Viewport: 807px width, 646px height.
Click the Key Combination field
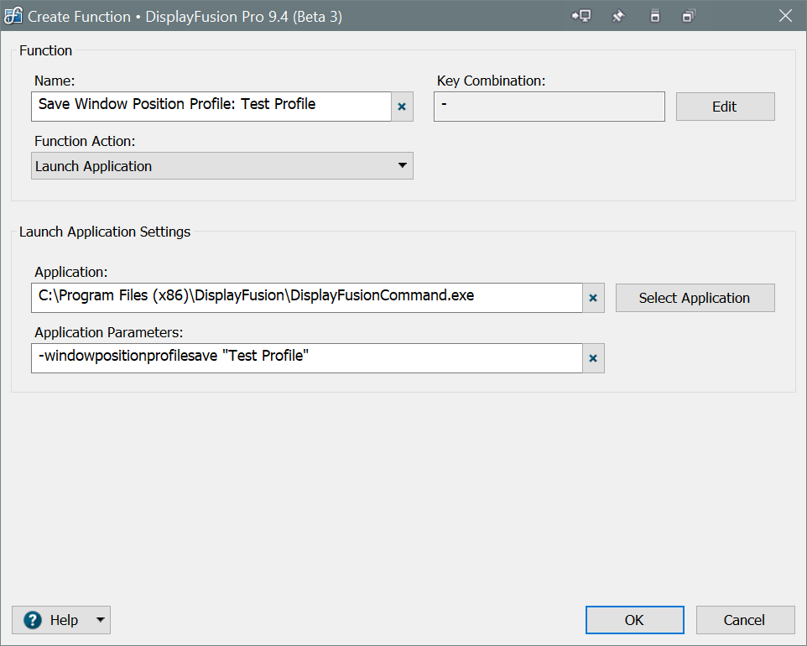tap(549, 107)
